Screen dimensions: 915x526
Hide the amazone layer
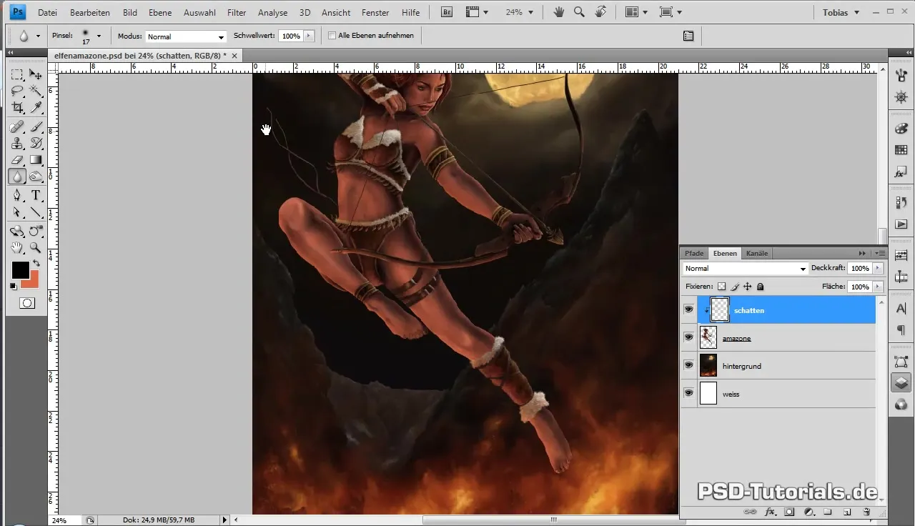[688, 337]
